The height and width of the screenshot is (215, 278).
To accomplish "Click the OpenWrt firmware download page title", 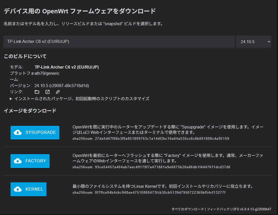I will (80, 11).
